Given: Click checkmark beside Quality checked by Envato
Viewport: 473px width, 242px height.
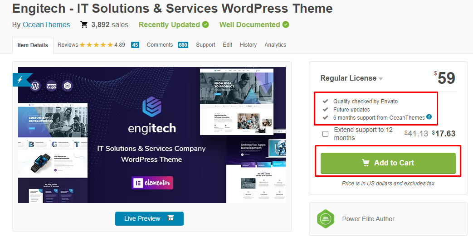Looking at the screenshot, I should coord(325,101).
